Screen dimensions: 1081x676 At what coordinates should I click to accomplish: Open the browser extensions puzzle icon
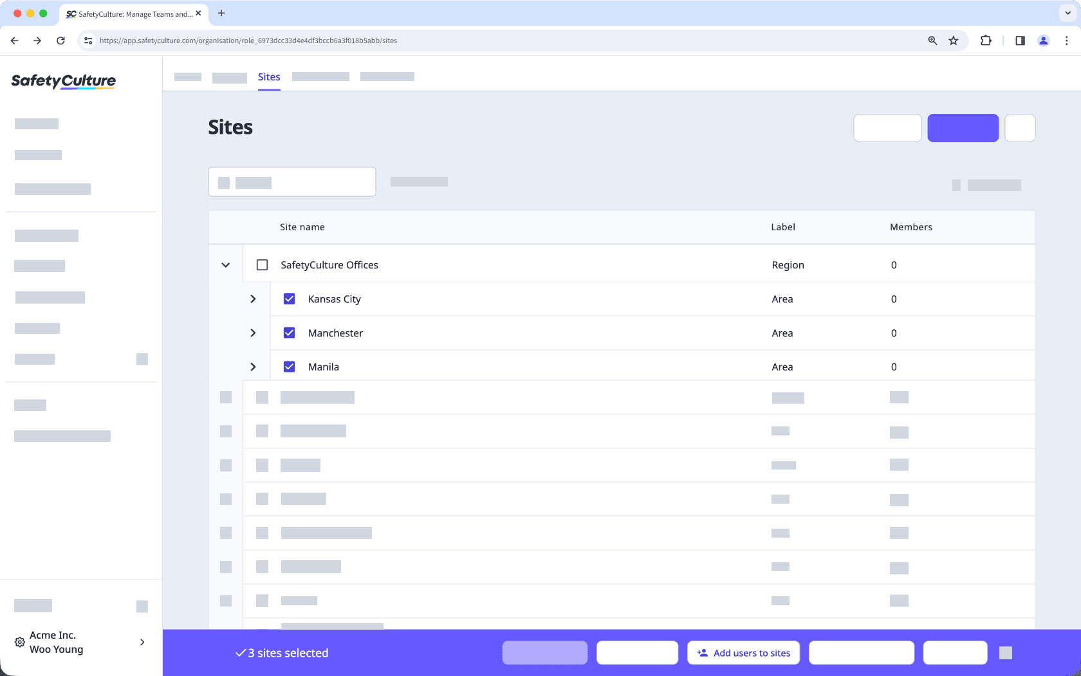pos(986,40)
